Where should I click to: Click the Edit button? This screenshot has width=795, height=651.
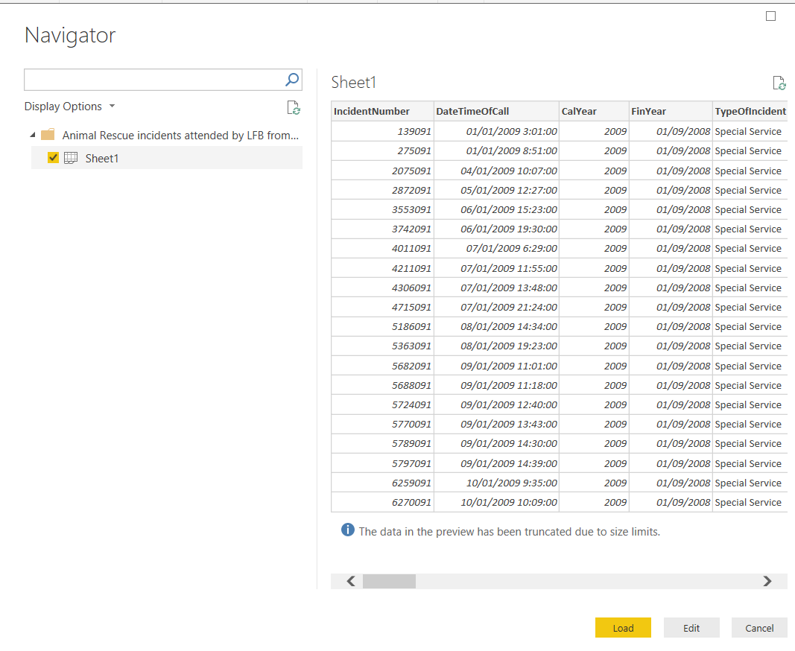tap(691, 628)
